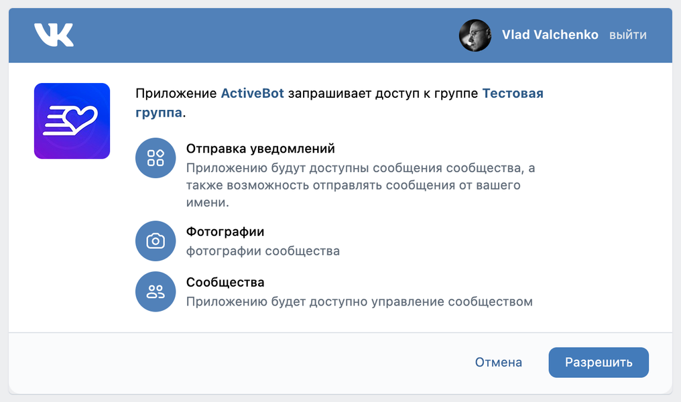Screen dimensions: 681x402
Task: Open the ActiveBot application link
Action: tap(253, 94)
